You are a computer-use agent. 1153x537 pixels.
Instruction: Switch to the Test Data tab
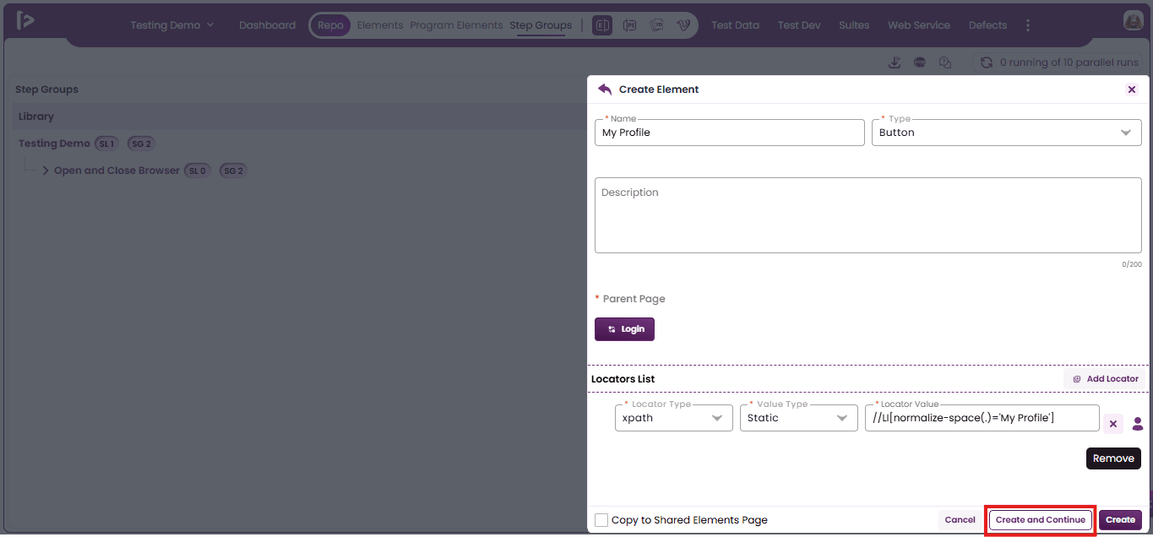coord(735,25)
